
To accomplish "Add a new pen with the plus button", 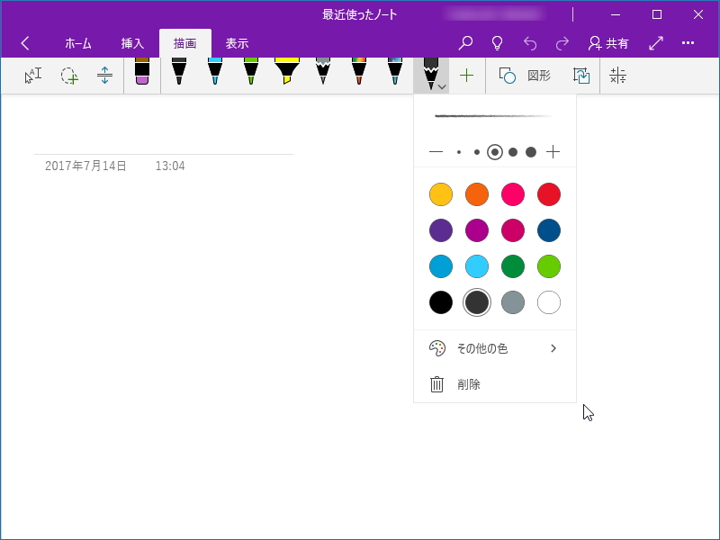I will pos(466,76).
